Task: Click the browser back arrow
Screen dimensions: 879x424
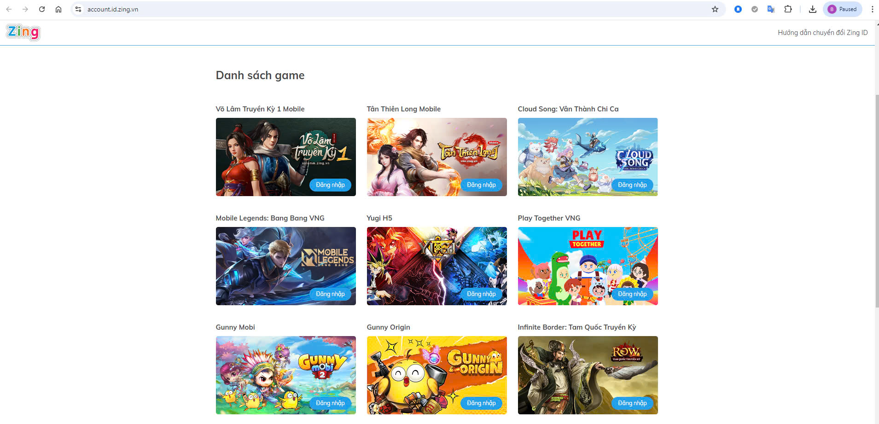Action: pos(9,9)
